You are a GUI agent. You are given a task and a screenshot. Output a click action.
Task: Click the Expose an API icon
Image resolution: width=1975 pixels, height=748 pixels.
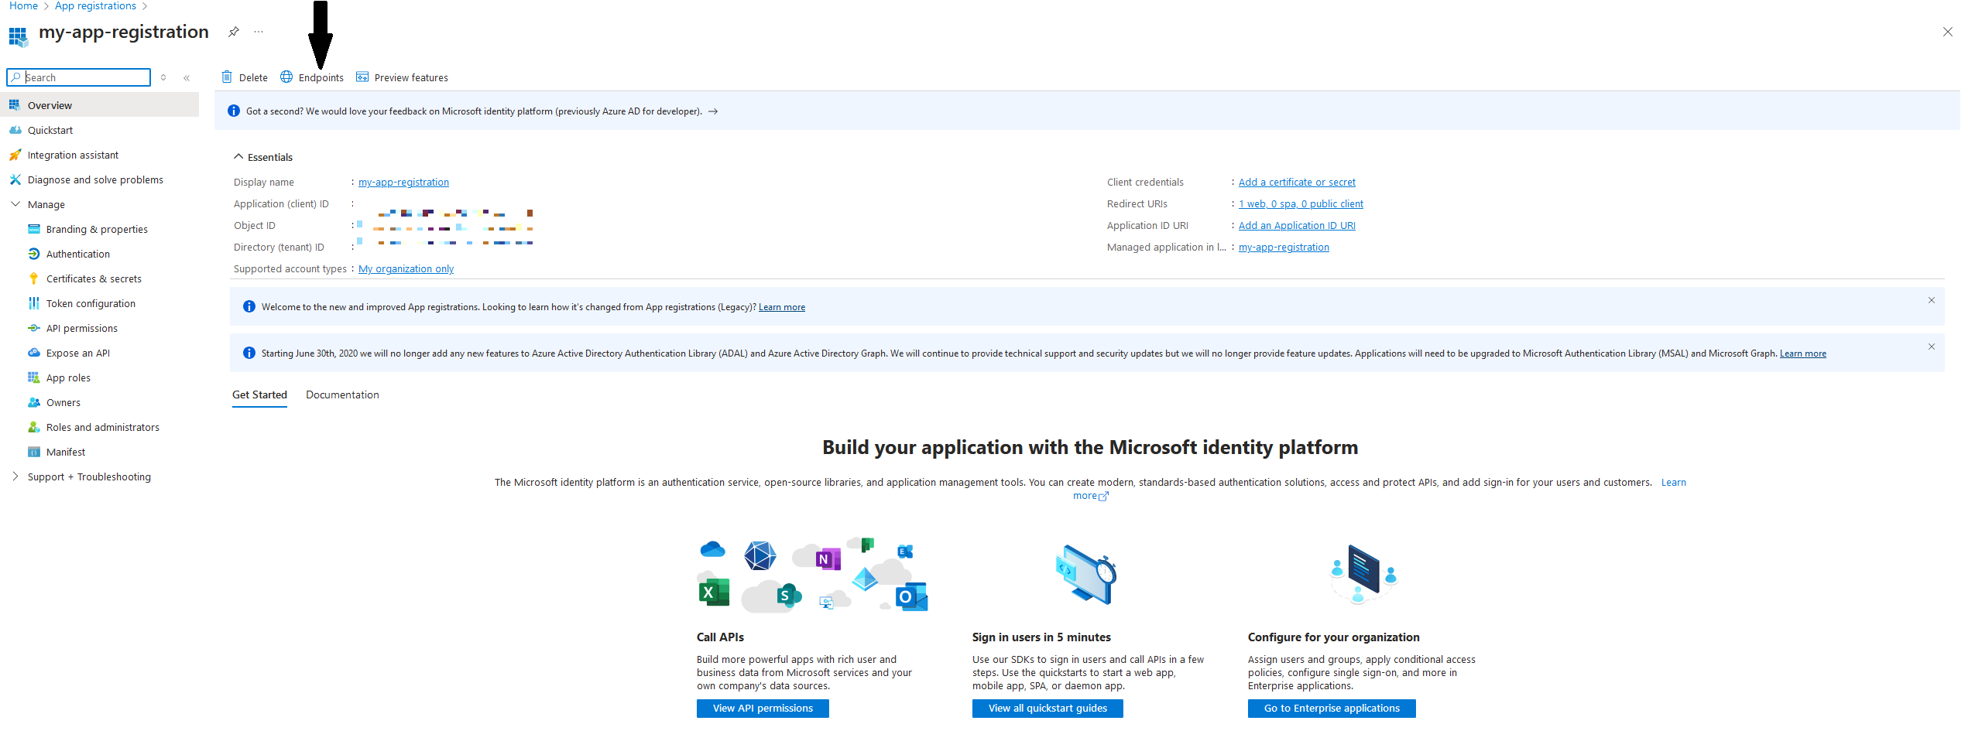(33, 353)
